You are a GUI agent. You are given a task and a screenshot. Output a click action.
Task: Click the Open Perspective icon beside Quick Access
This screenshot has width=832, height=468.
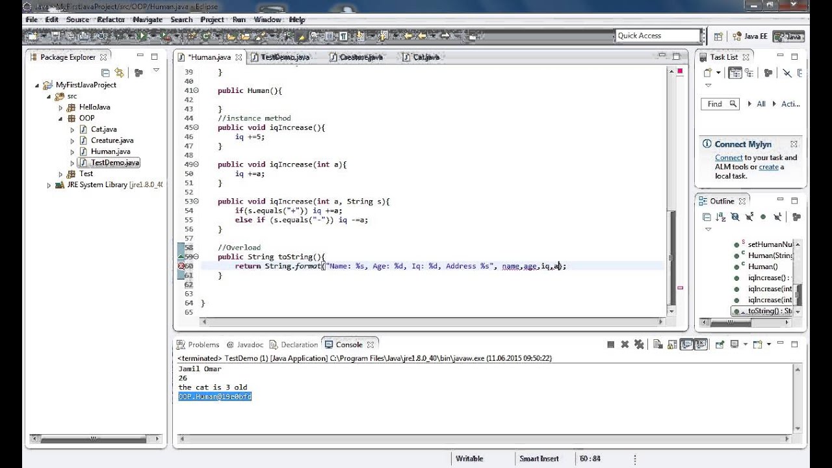point(718,36)
